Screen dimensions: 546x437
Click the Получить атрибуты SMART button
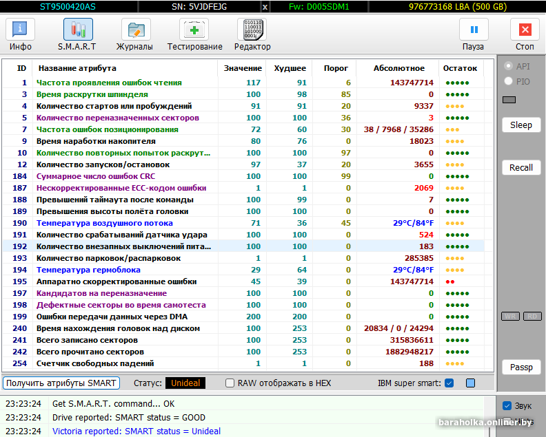(61, 383)
